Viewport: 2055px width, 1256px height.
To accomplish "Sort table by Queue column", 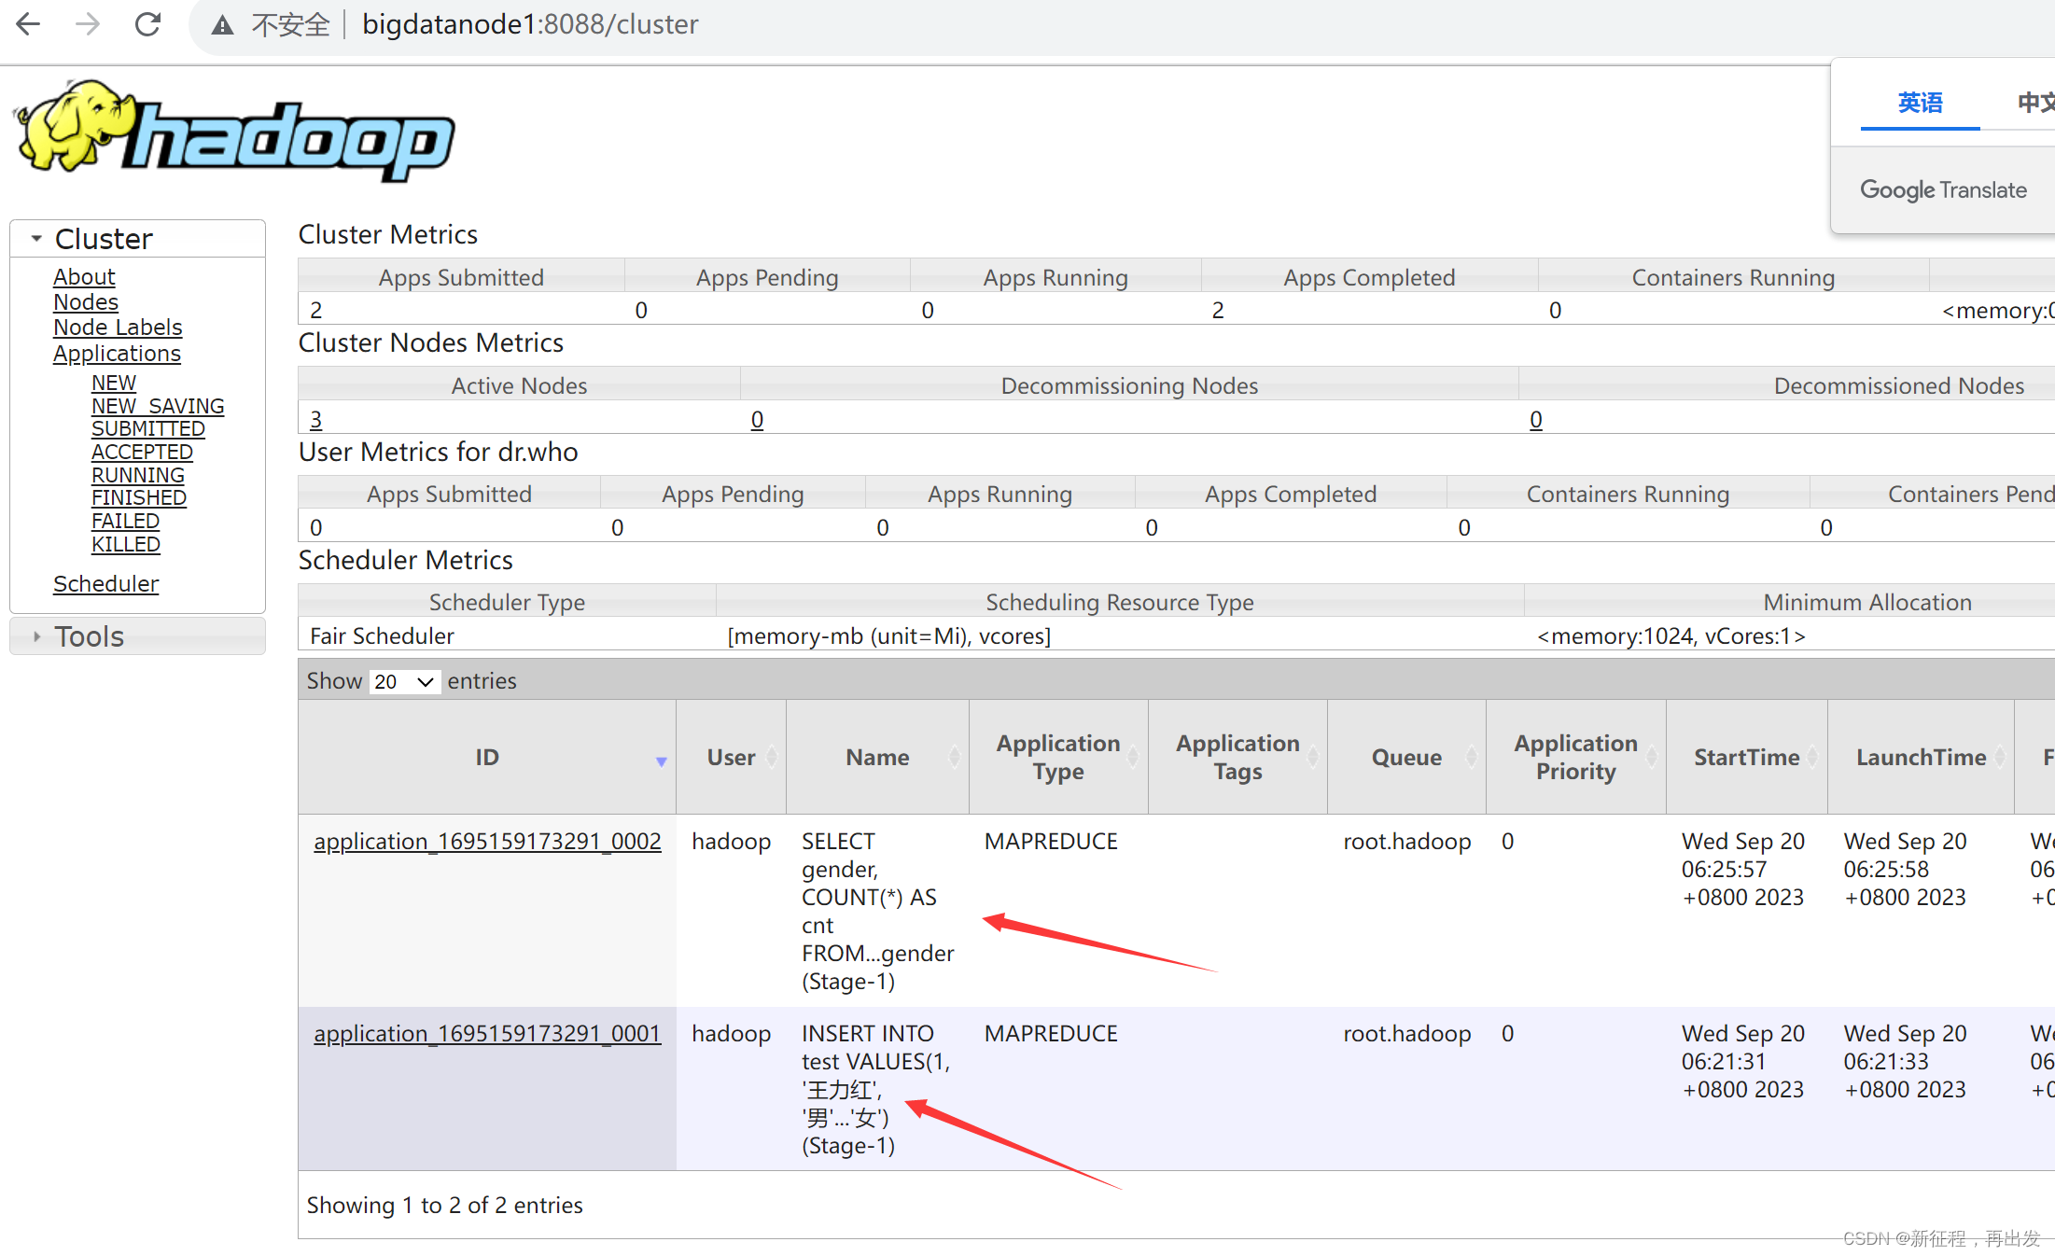I will pos(1405,757).
